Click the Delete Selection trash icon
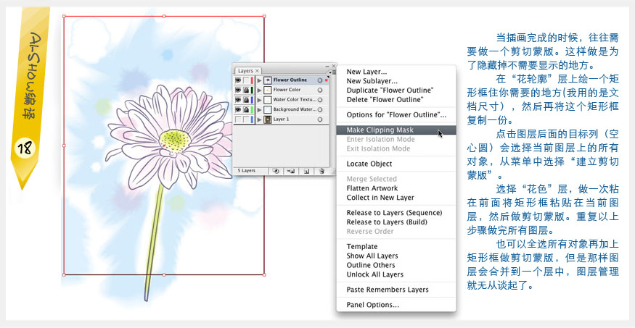635x328 pixels. [x=321, y=171]
